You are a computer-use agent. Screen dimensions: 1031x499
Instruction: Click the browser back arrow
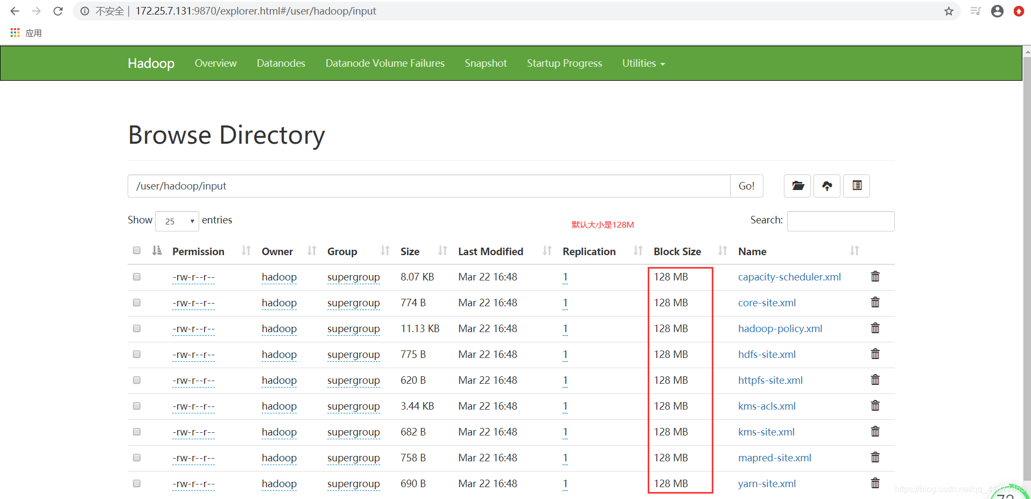pyautogui.click(x=15, y=11)
